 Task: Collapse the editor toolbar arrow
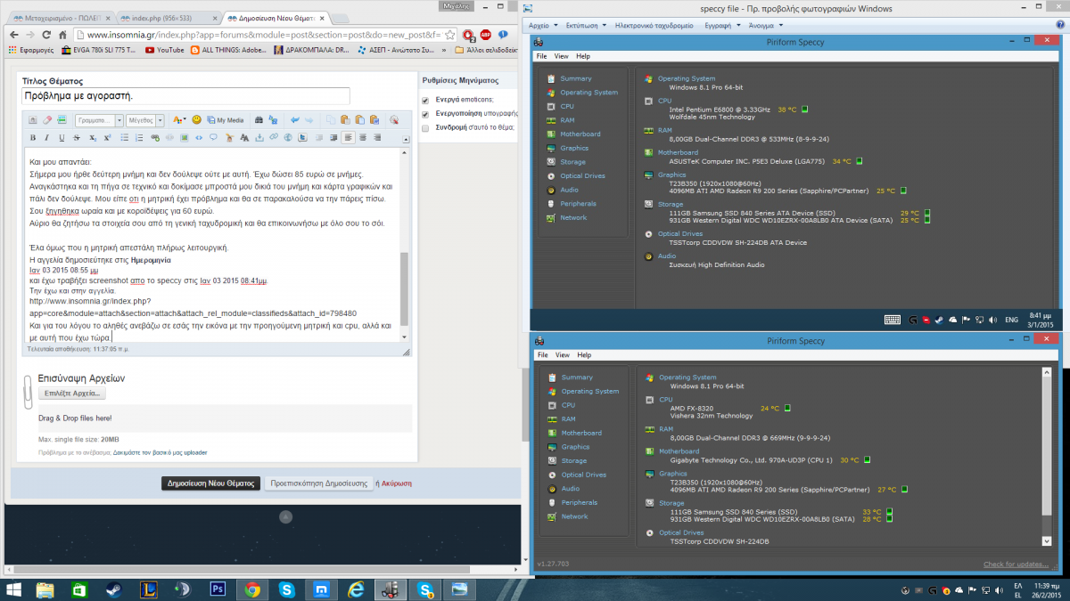(x=406, y=140)
